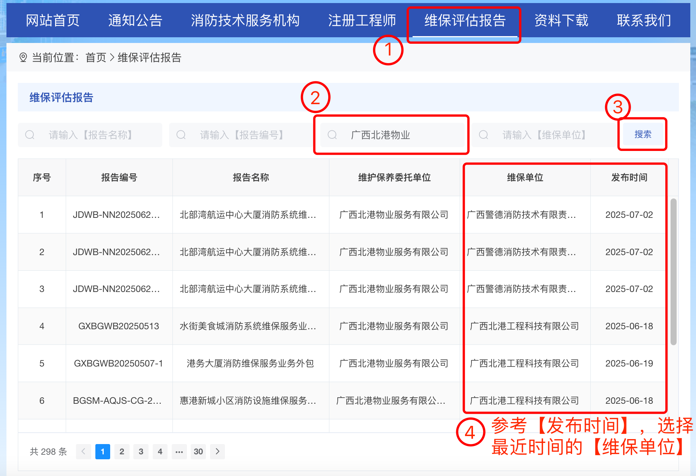Go to page 30 in pagination
Screen dimensions: 696x476
point(198,452)
